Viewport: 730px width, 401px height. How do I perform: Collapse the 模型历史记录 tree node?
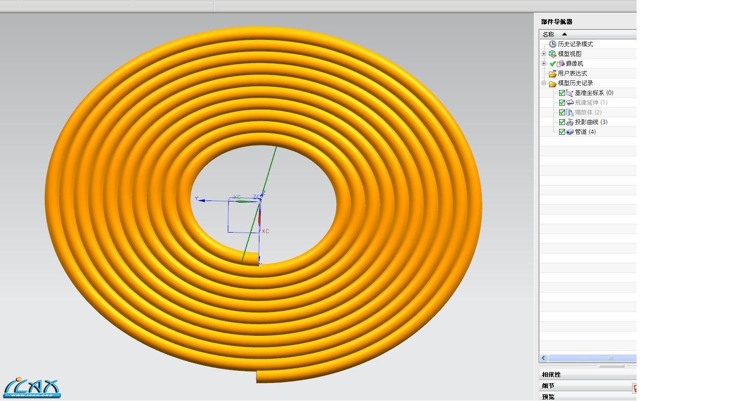tap(544, 83)
